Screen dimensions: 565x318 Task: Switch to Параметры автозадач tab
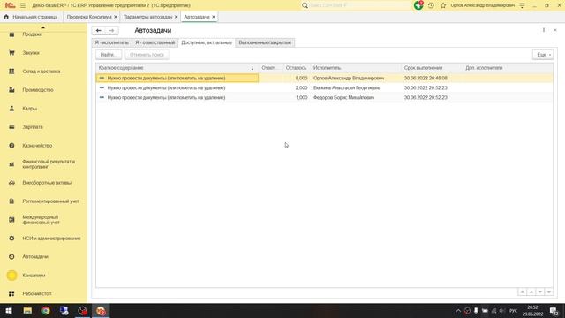pos(147,17)
